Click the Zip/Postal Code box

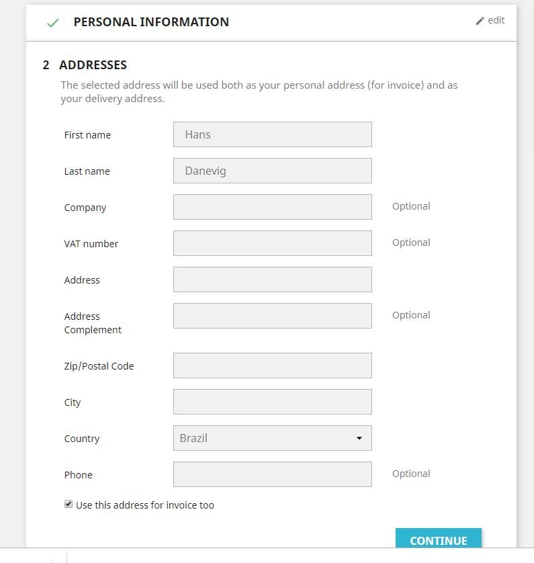pos(272,365)
